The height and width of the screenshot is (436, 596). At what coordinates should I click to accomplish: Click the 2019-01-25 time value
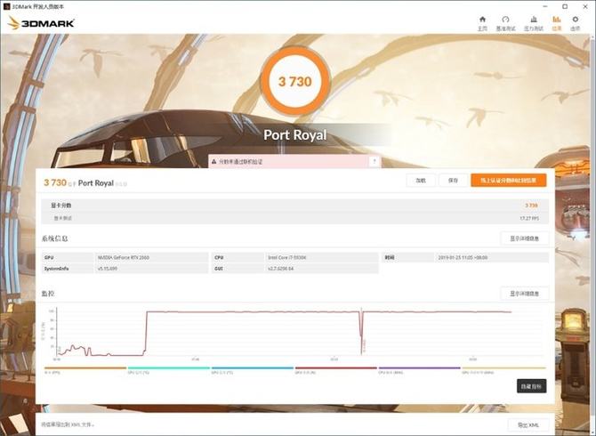[x=463, y=258]
